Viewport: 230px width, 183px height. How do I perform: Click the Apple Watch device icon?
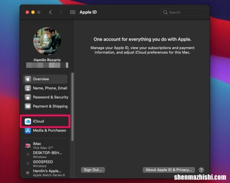click(28, 173)
